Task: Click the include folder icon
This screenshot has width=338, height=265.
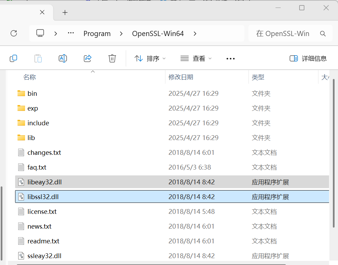Action: (21, 123)
